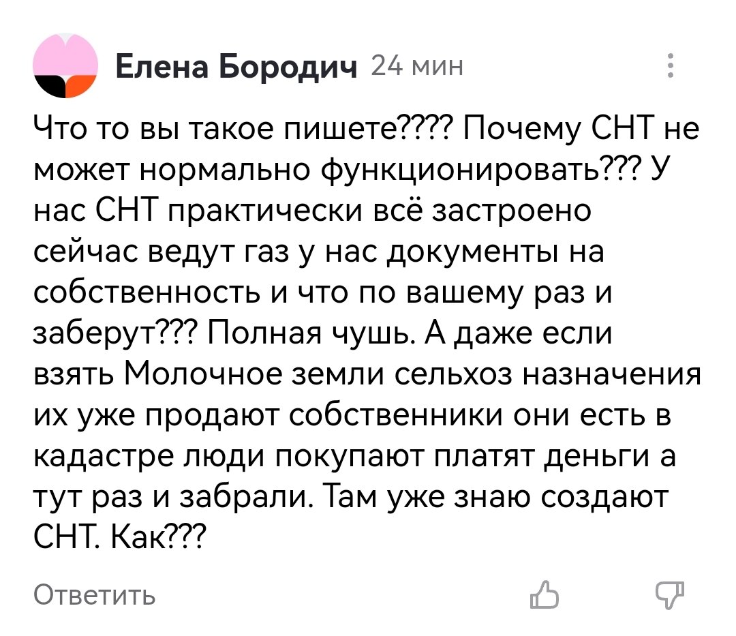Click the thumbs-up icon to like the comment
This screenshot has height=636, width=736.
point(545,596)
